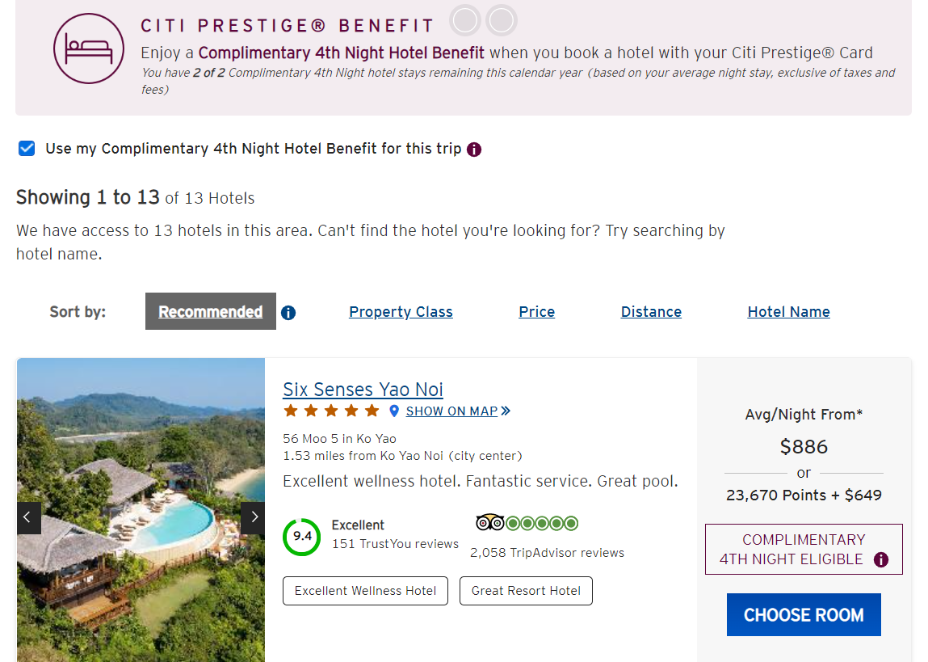This screenshot has height=662, width=928.
Task: Open the Six Senses Yao Noi hotel page
Action: [363, 389]
